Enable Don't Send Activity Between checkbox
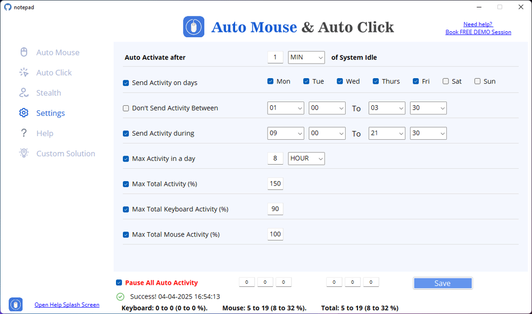The image size is (532, 314). coord(126,108)
